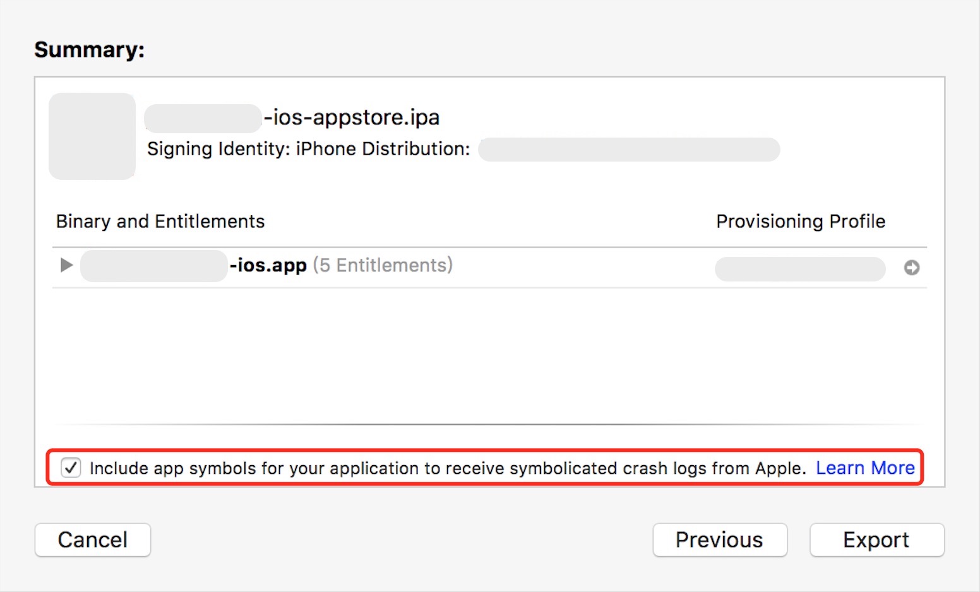Open the Learn More link
Screen dimensions: 980x592
(865, 468)
